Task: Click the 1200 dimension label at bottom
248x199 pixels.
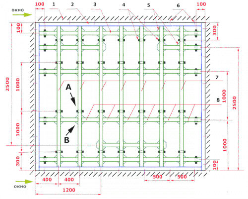Action: point(69,190)
